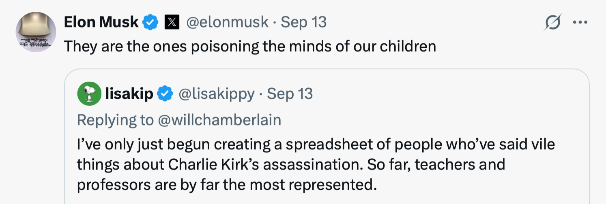Click the lisakip display name
This screenshot has height=204, width=606.
click(129, 94)
